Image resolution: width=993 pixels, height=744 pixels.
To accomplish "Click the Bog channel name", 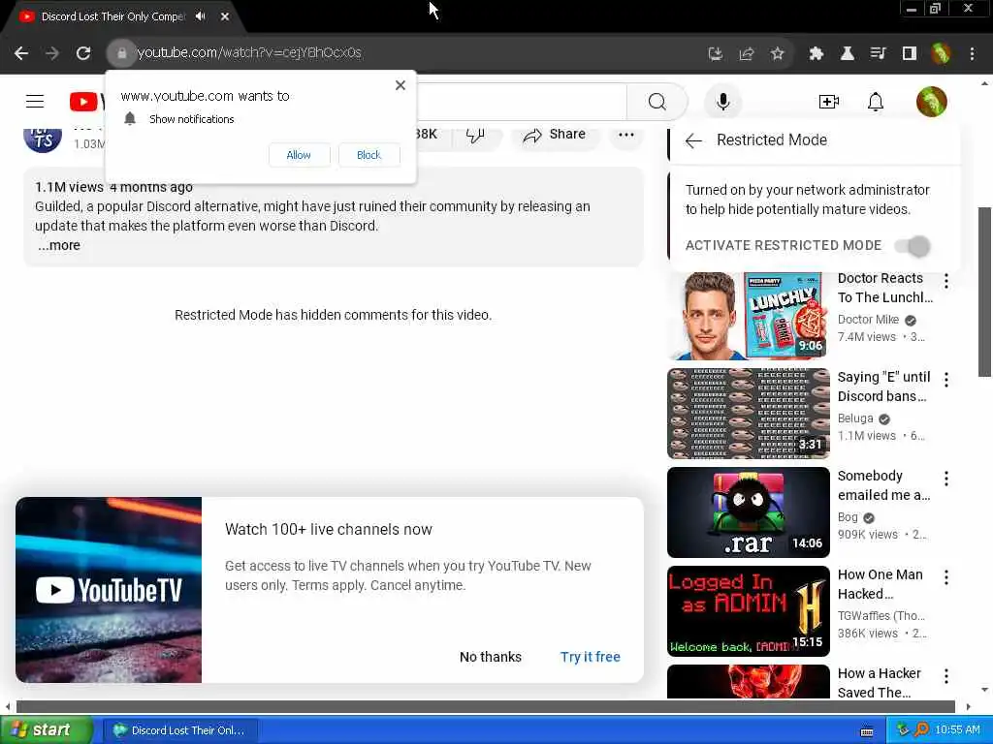I will point(848,517).
